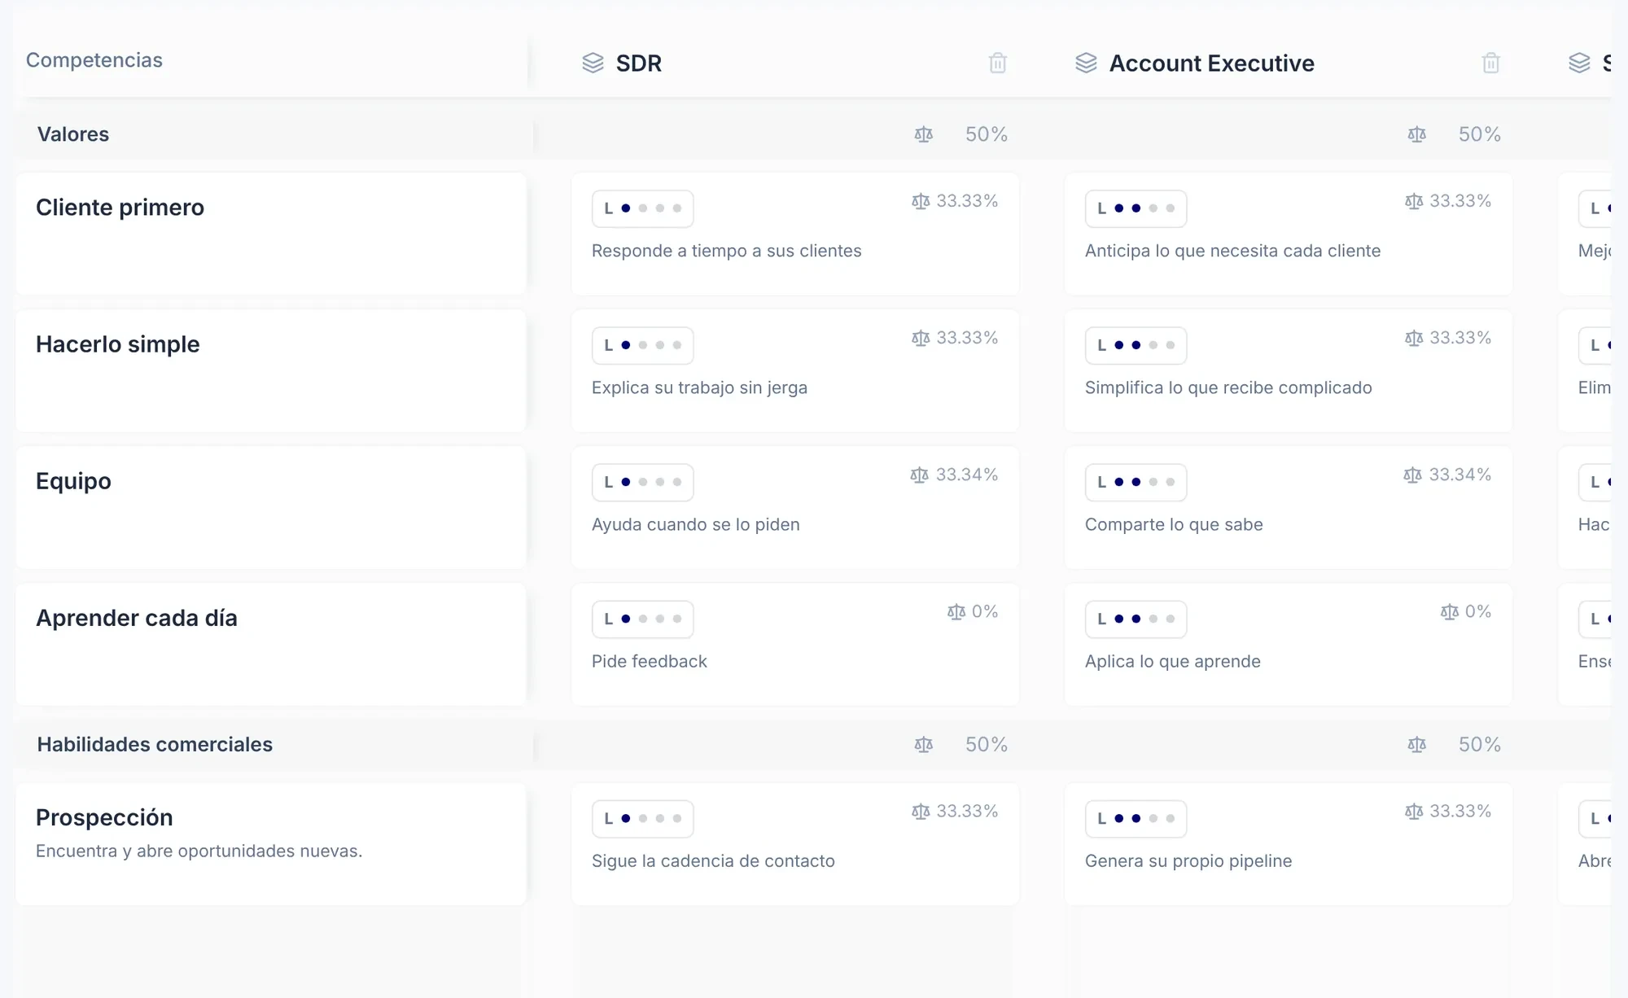
Task: Click the layers icon beside SDR
Action: coord(593,63)
